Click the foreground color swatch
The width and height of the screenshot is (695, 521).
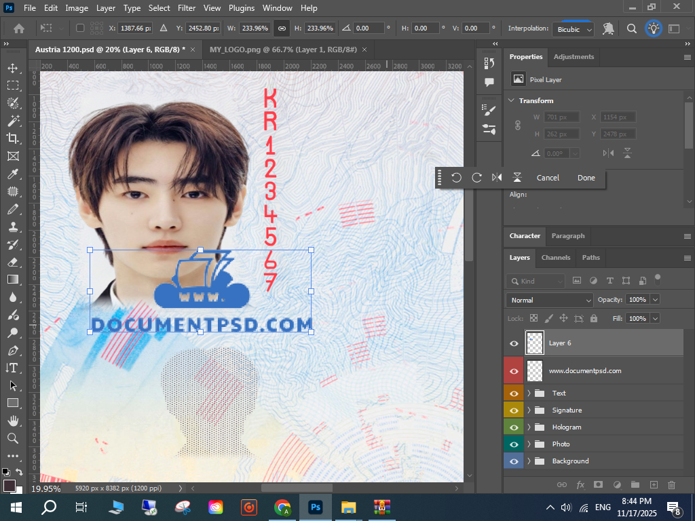click(x=10, y=486)
